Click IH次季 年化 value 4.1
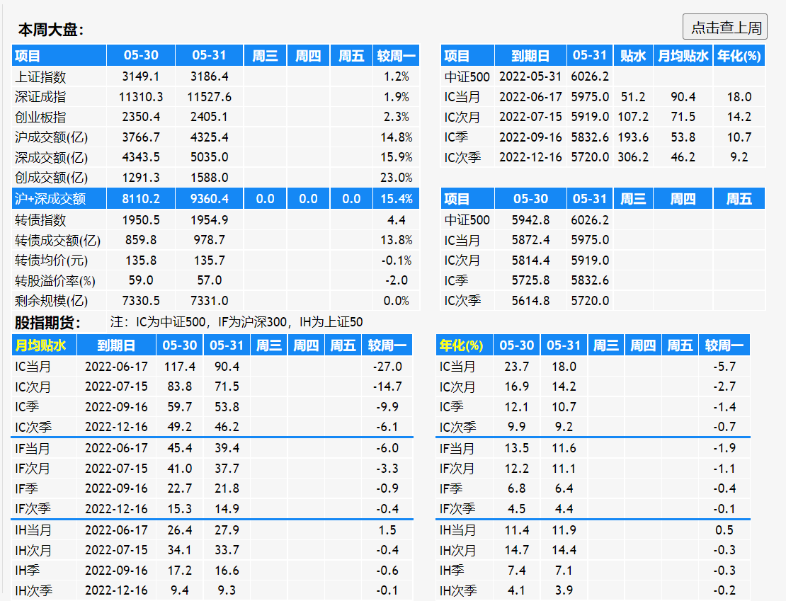786x601 pixels. [516, 590]
